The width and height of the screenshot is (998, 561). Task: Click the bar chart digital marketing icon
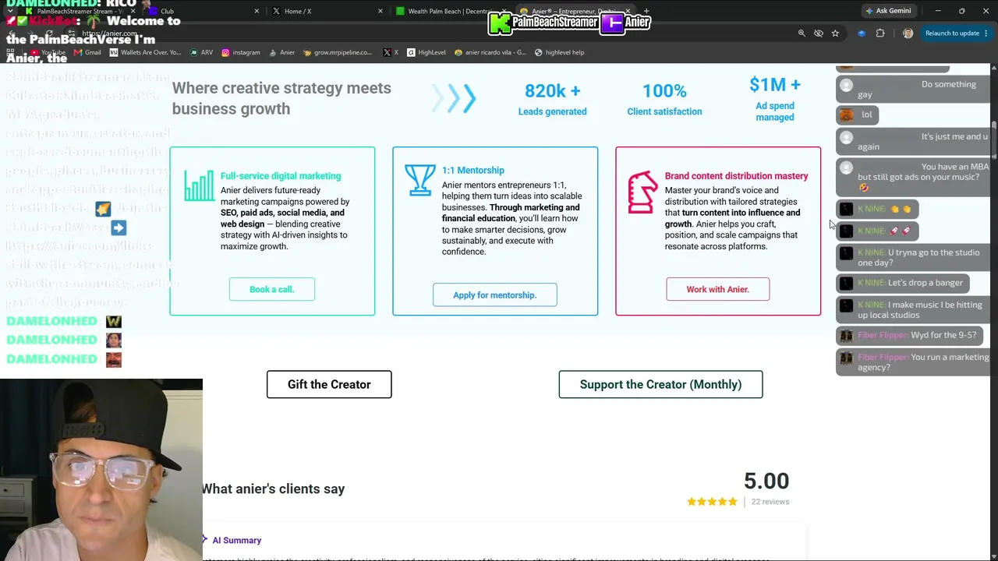coord(199,185)
